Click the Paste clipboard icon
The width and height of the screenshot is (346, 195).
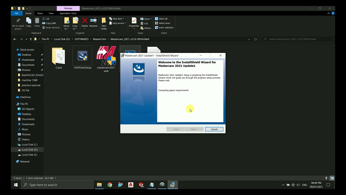[37, 21]
